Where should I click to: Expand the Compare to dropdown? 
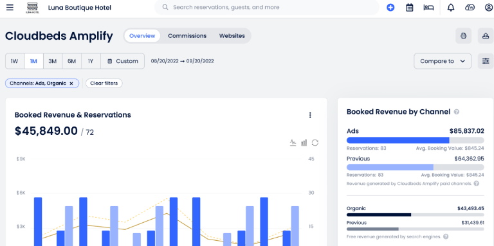click(x=443, y=61)
